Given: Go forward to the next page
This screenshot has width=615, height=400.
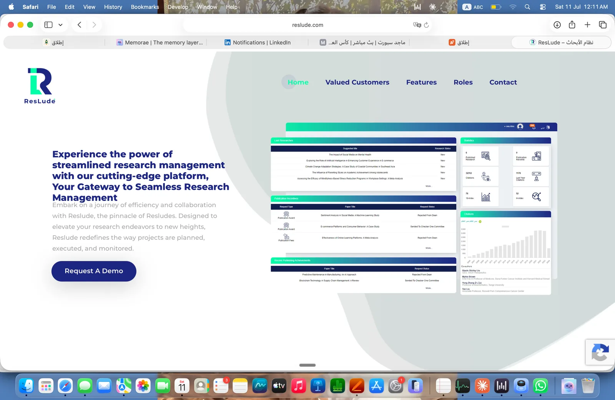Looking at the screenshot, I should tap(94, 25).
